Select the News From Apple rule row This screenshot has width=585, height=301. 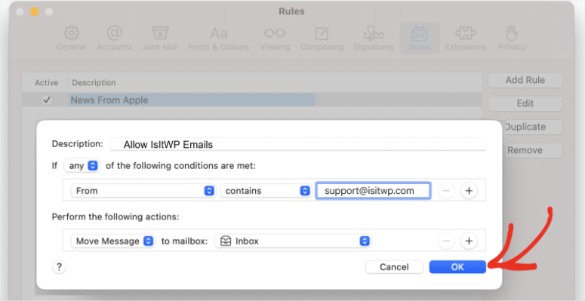coord(252,100)
